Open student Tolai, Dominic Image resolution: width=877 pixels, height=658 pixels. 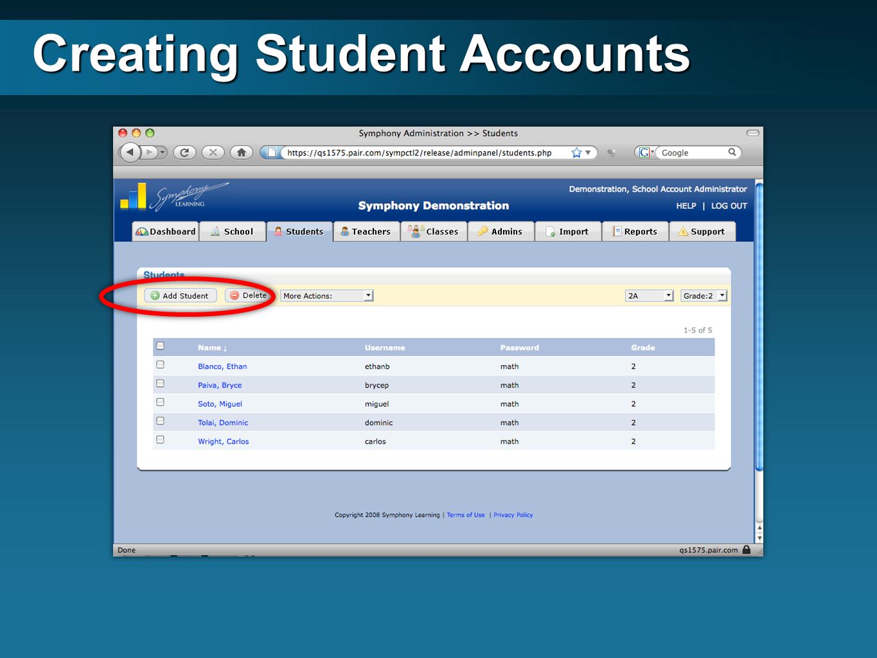click(223, 422)
